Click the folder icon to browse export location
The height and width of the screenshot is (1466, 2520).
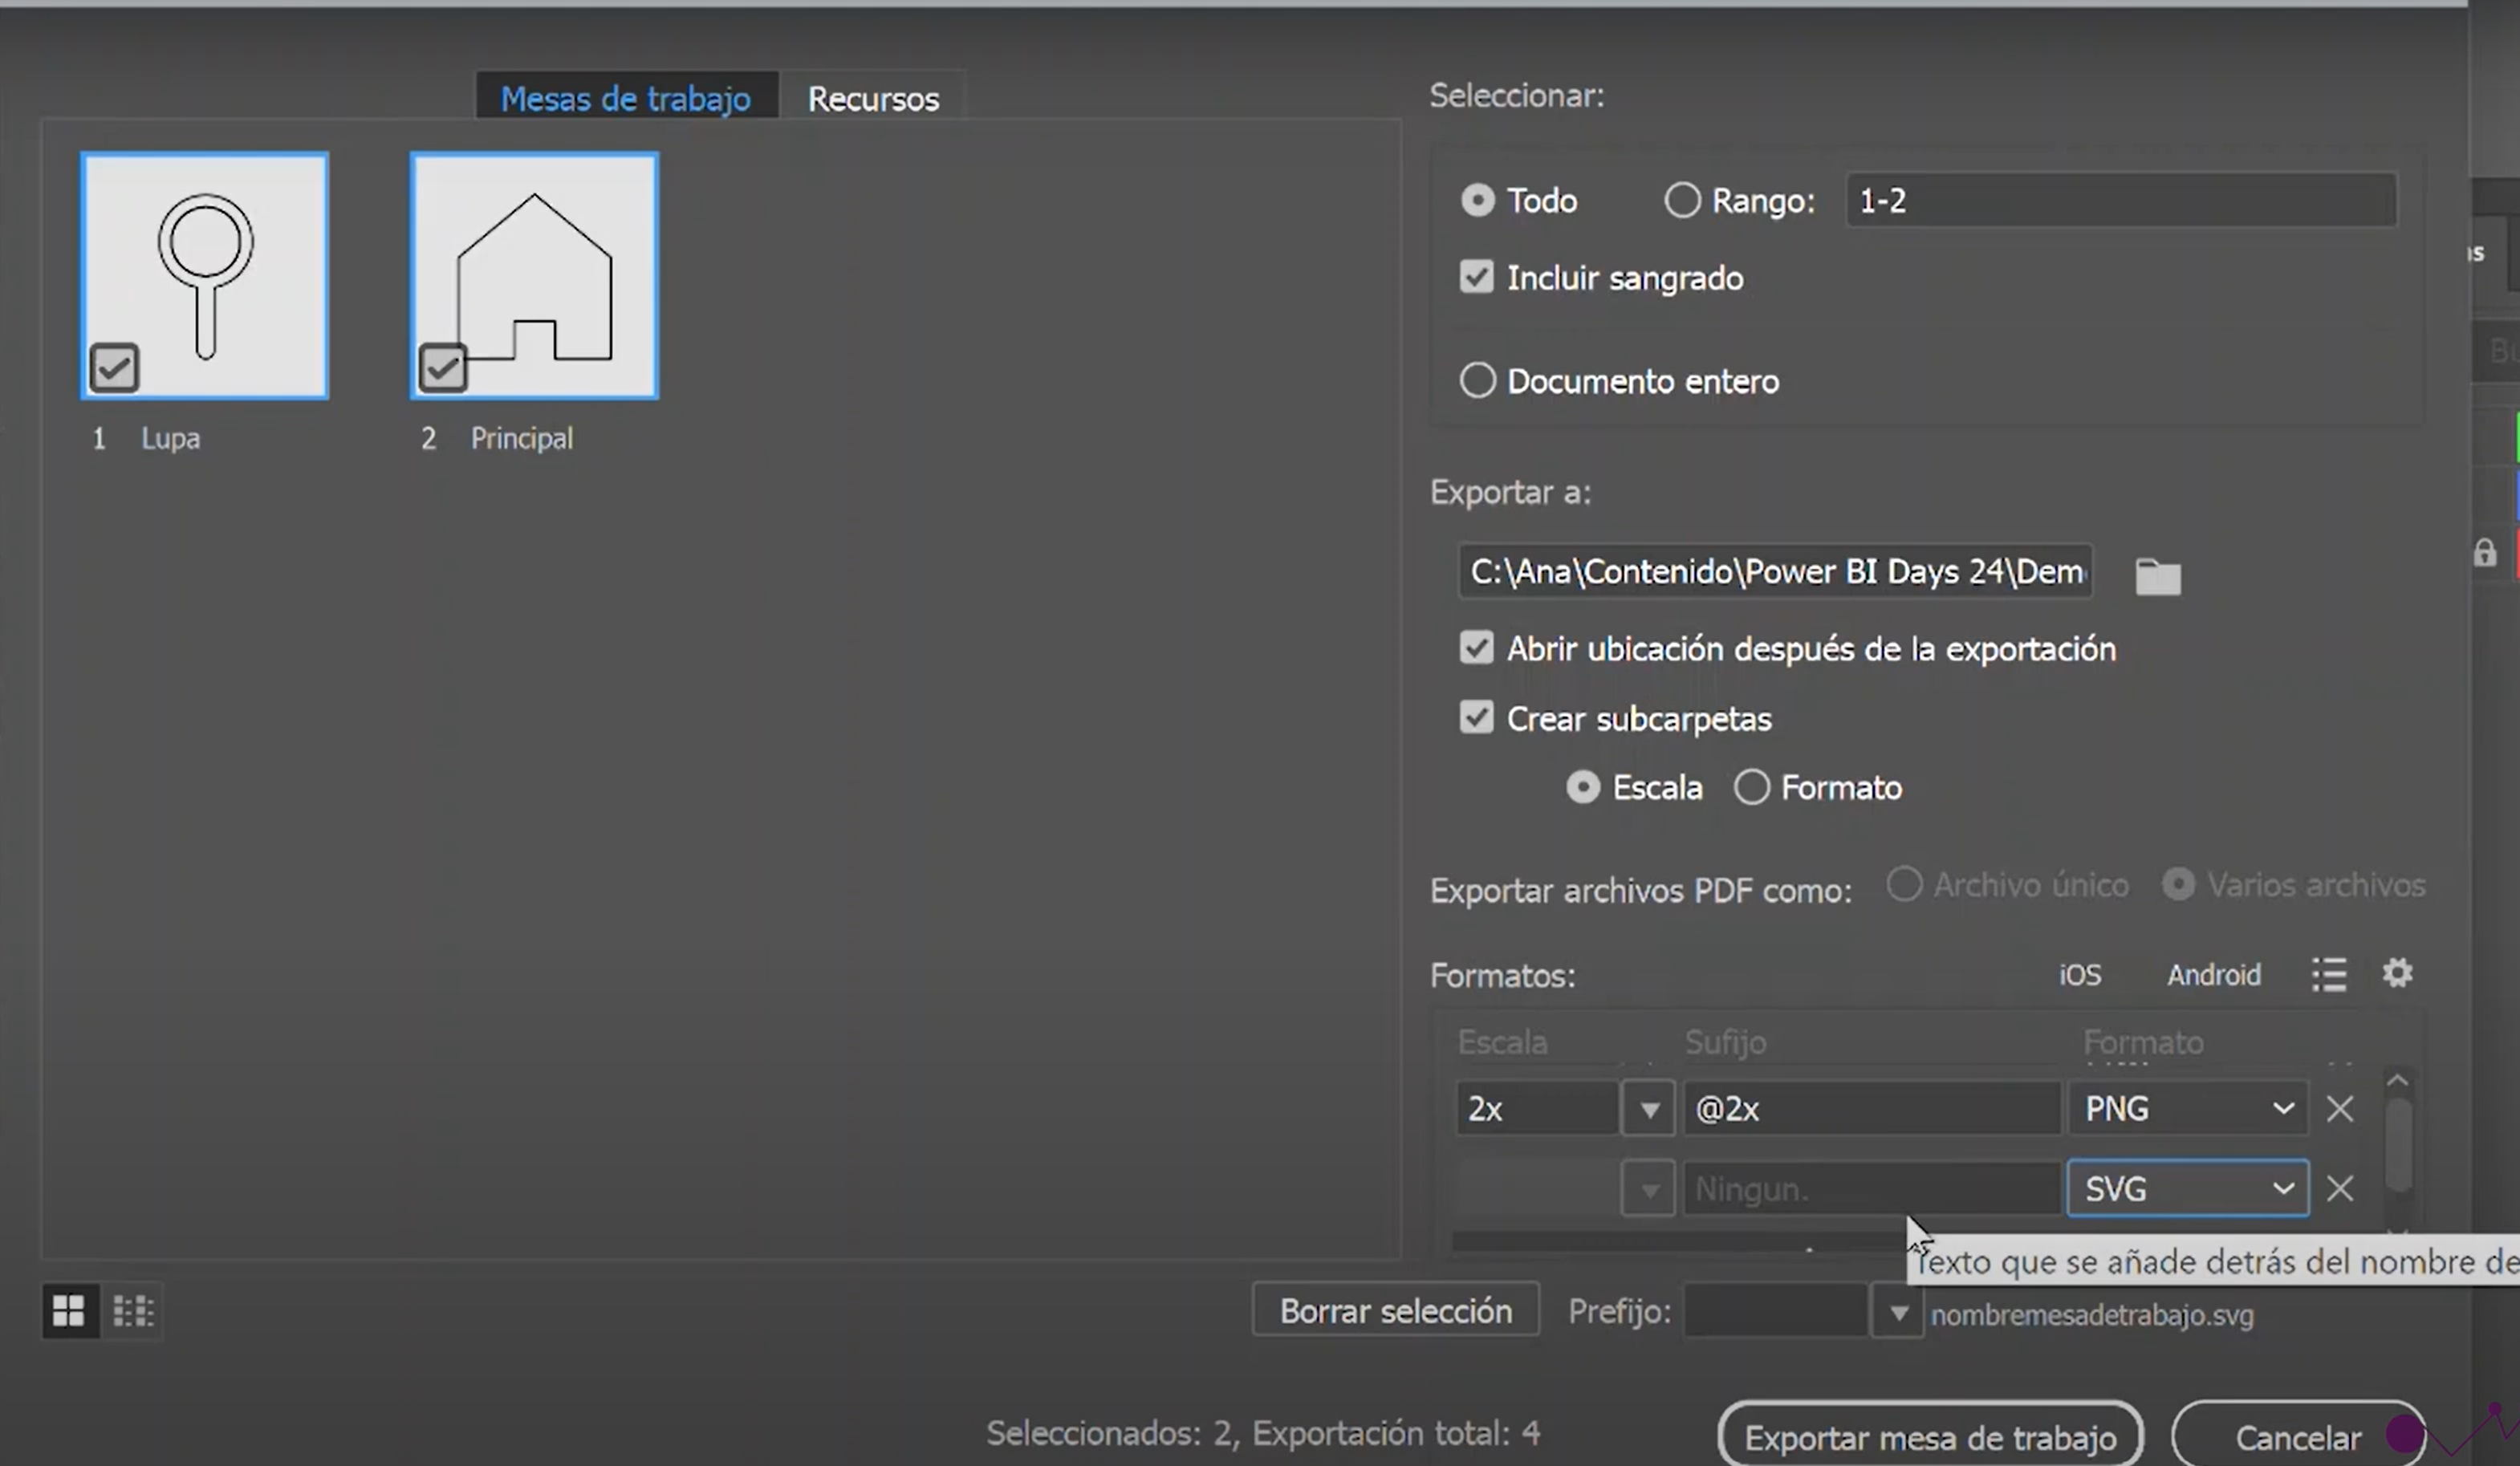pos(2157,577)
